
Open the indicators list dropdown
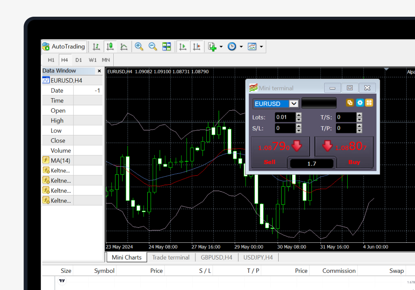click(x=221, y=47)
